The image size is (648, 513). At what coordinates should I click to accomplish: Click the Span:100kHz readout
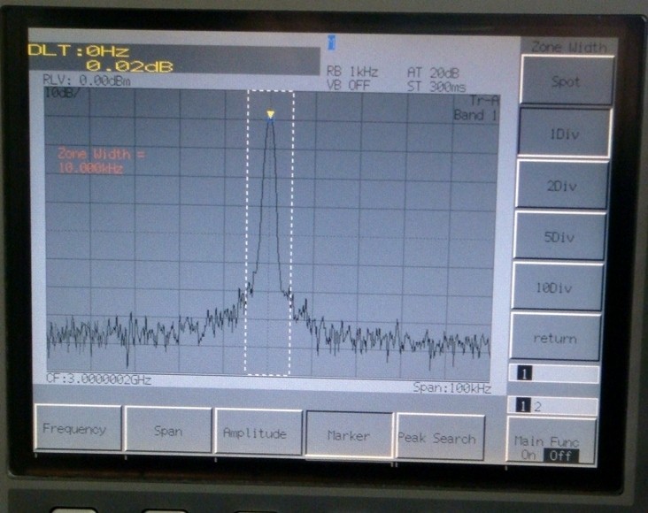tap(451, 388)
